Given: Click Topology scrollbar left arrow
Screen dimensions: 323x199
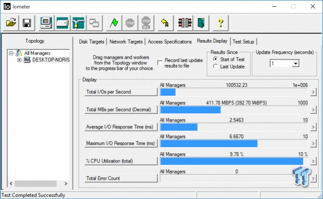Looking at the screenshot, I should (x=11, y=183).
